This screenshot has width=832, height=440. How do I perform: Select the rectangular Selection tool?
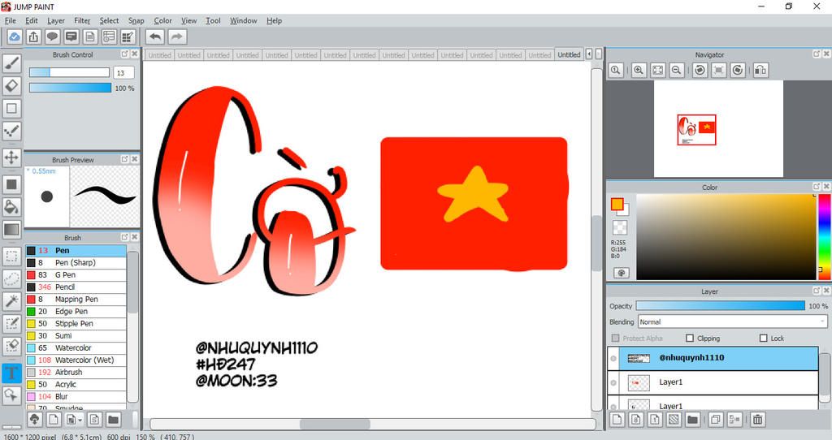[x=11, y=257]
